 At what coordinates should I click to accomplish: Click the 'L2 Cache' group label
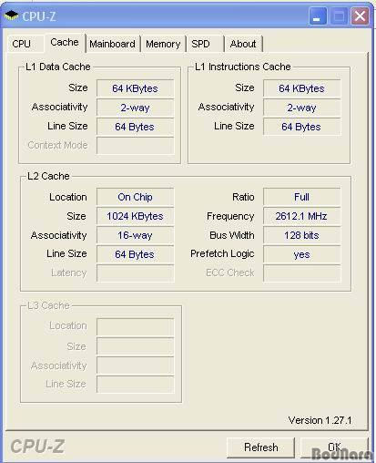click(x=48, y=176)
